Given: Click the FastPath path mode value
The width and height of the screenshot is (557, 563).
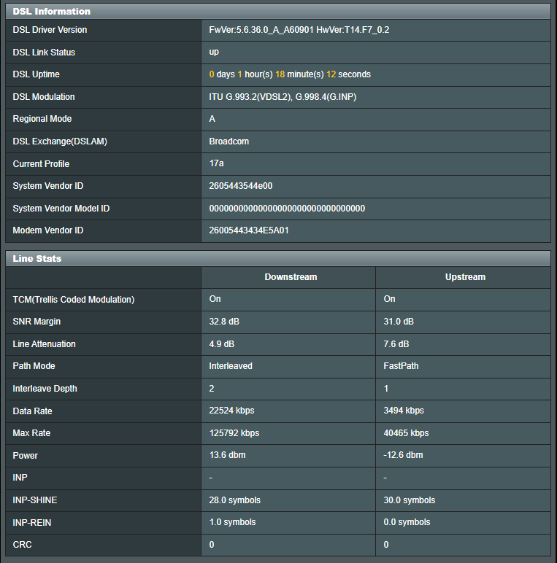Looking at the screenshot, I should [401, 366].
